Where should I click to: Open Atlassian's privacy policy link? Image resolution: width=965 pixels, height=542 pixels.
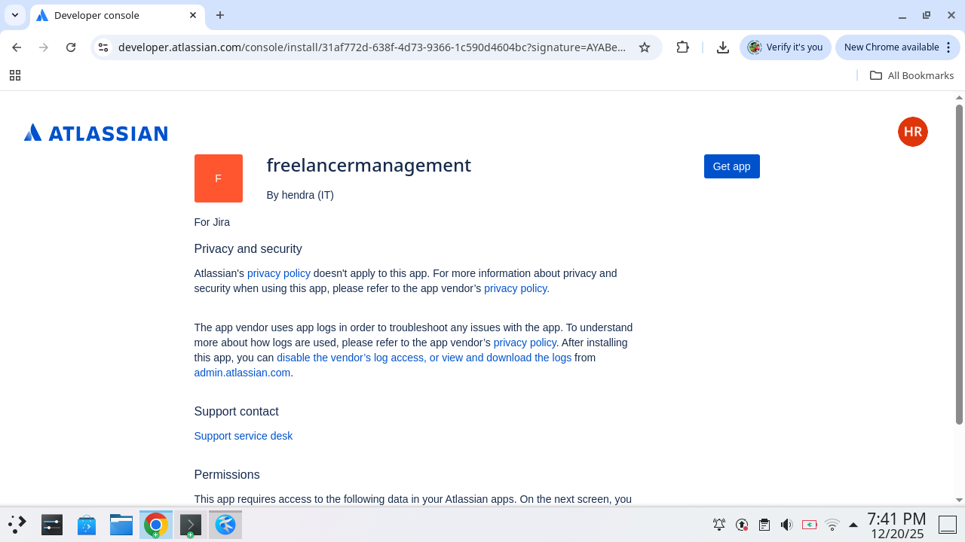coord(279,273)
